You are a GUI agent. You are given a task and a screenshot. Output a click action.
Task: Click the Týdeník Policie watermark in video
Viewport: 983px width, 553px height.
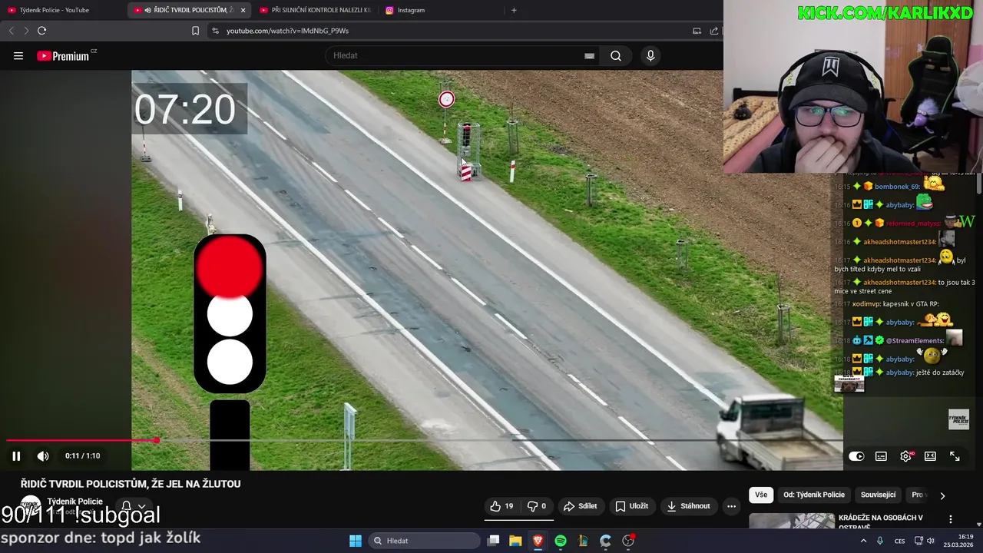pyautogui.click(x=958, y=419)
